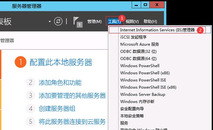213x130 pixels.
Task: Refresh the Server Manager dashboard
Action: 58,21
